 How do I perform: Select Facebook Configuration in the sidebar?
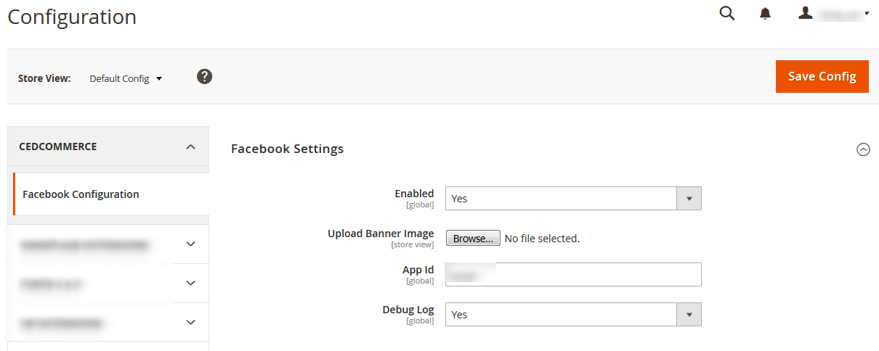pyautogui.click(x=111, y=194)
